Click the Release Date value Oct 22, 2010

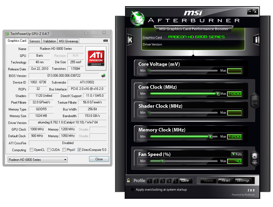[x=40, y=69]
